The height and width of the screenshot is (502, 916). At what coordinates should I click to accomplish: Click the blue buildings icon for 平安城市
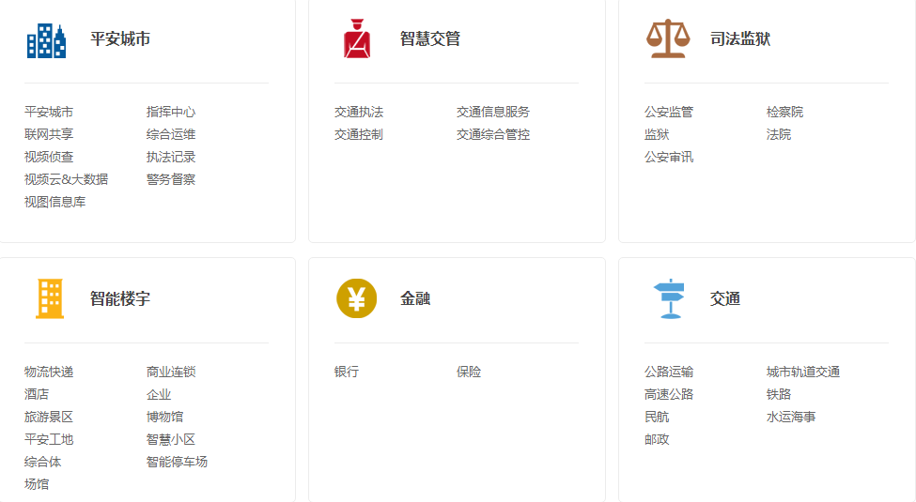pyautogui.click(x=46, y=40)
